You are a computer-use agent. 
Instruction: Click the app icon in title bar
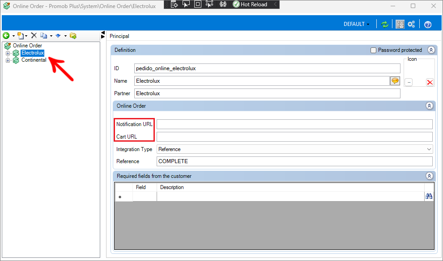click(x=7, y=6)
